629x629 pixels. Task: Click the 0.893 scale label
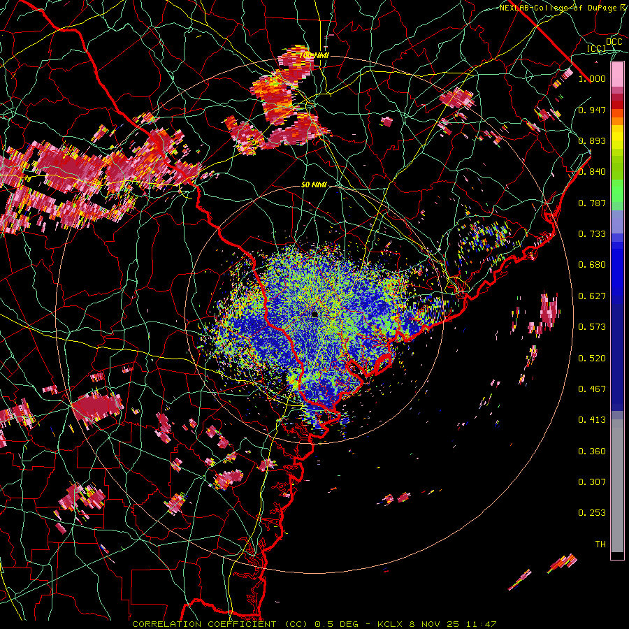592,140
